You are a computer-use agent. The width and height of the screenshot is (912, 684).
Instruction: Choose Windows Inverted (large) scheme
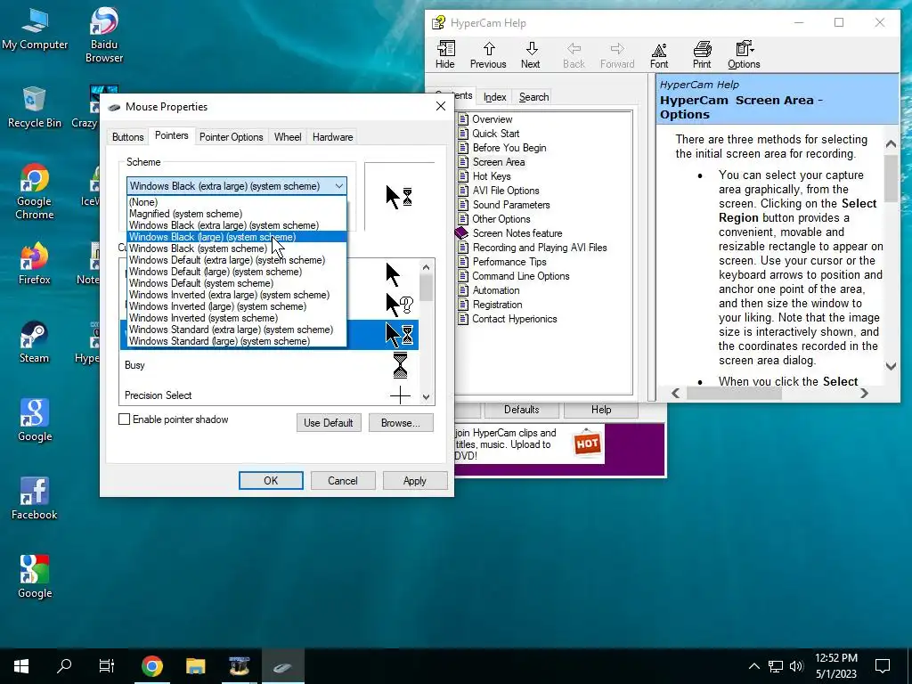(237, 306)
